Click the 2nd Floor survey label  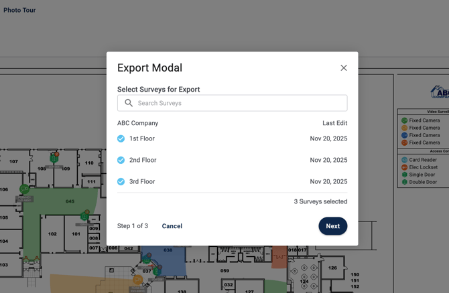pyautogui.click(x=143, y=160)
